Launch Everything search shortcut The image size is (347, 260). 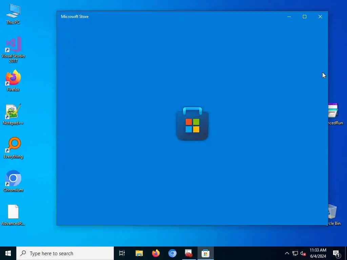coord(13,148)
